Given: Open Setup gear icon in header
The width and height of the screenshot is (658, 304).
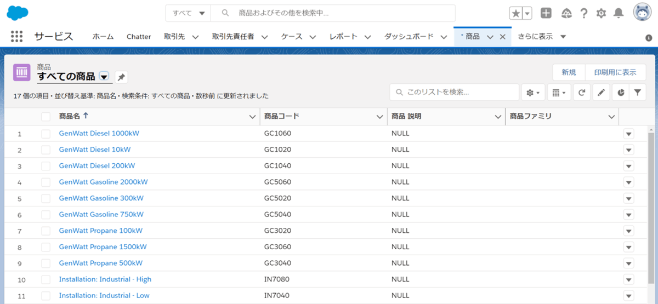Looking at the screenshot, I should (601, 13).
